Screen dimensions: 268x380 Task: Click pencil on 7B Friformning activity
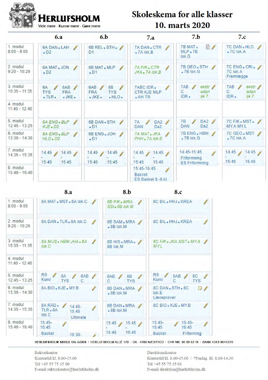pos(214,153)
